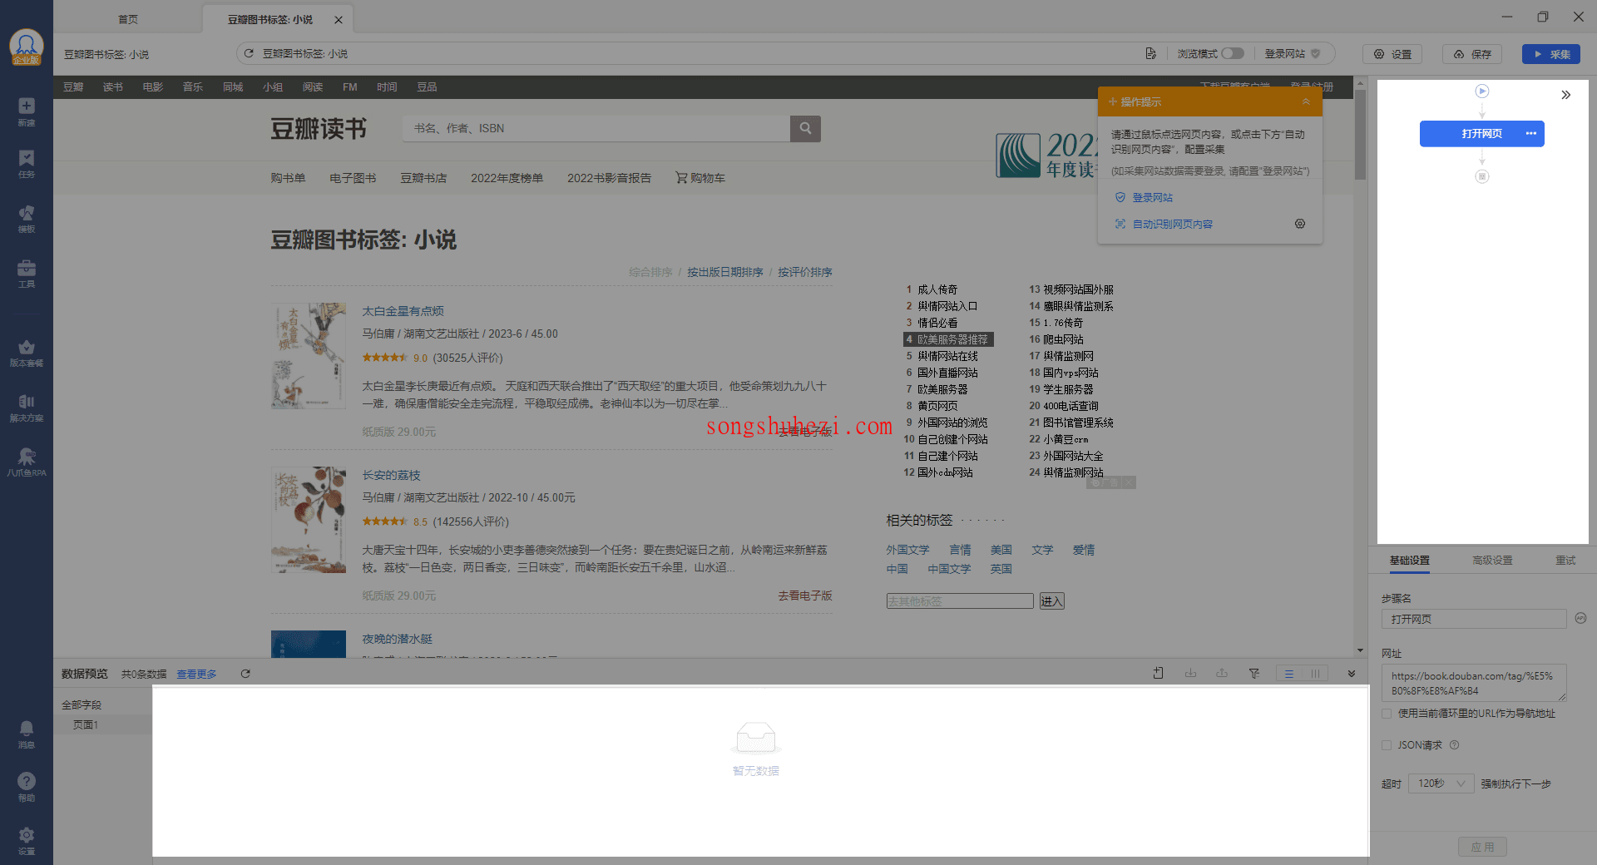Switch to the 首页 tab

(x=127, y=19)
